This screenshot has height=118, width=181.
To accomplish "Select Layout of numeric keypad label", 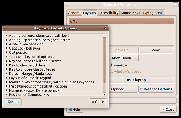I will 30,78.
